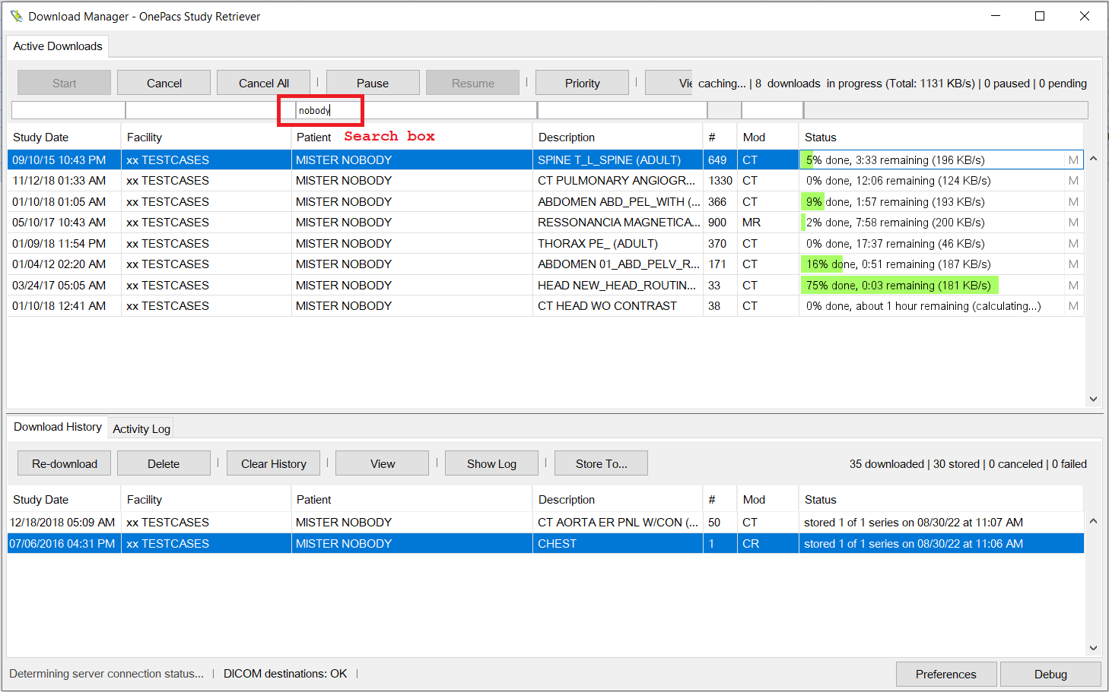Click the Study Date filter field
This screenshot has height=692, width=1109.
(x=68, y=111)
